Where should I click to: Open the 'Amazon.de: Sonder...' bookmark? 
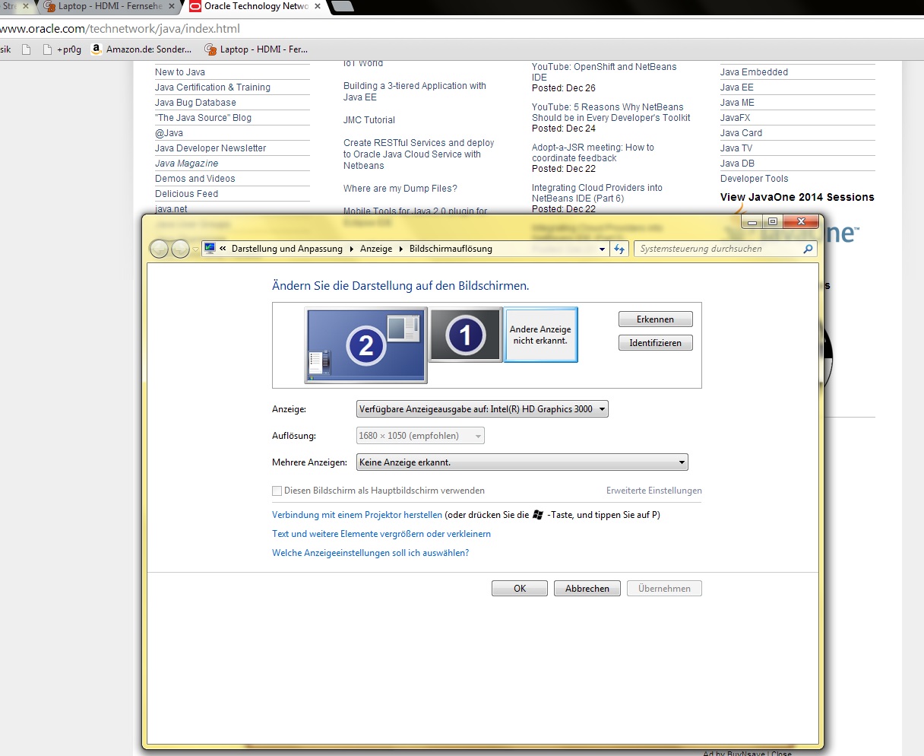[x=141, y=49]
